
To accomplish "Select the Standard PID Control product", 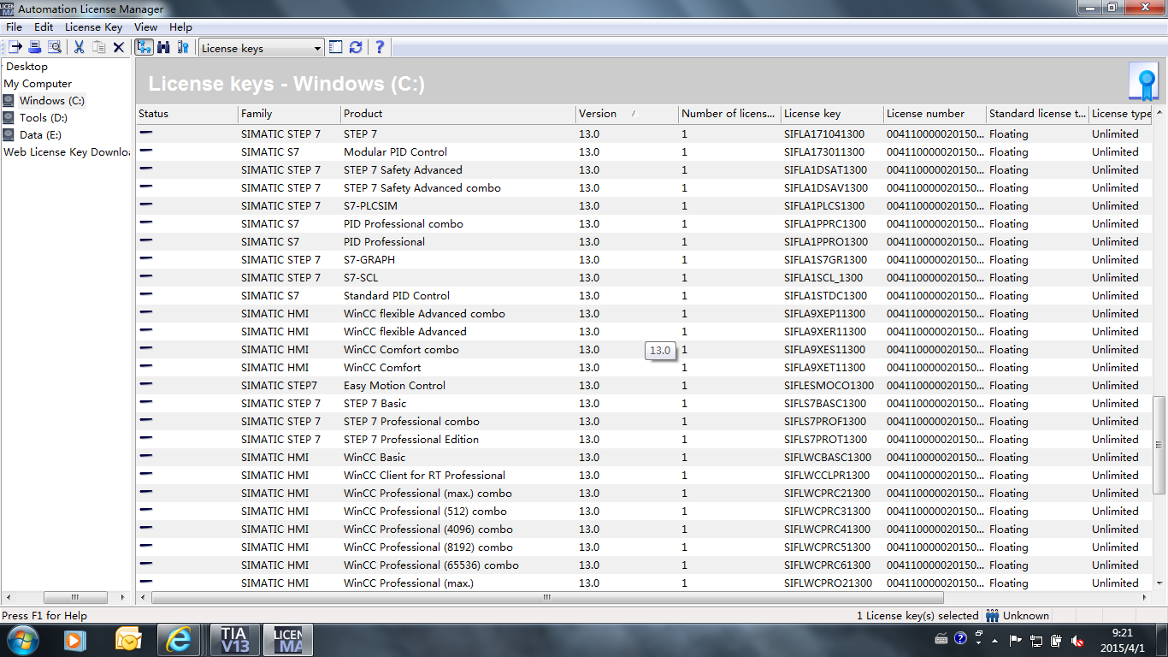I will (397, 296).
